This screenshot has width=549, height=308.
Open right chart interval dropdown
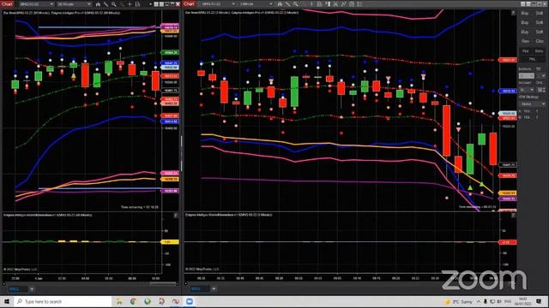coord(256,4)
